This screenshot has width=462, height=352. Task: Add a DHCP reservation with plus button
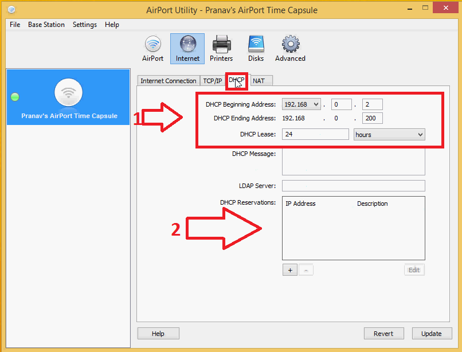(289, 270)
